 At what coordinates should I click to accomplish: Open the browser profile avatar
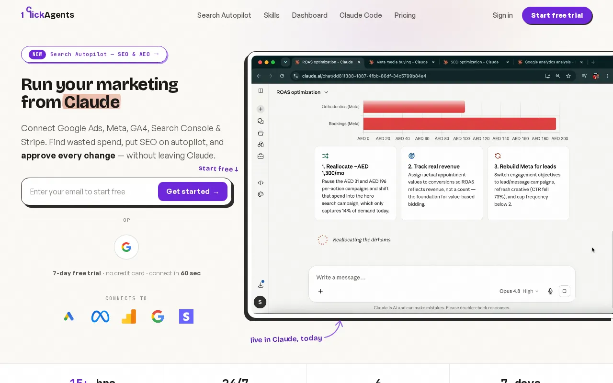(x=596, y=76)
